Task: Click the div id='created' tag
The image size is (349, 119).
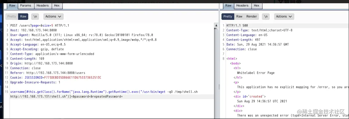Action: point(249,97)
